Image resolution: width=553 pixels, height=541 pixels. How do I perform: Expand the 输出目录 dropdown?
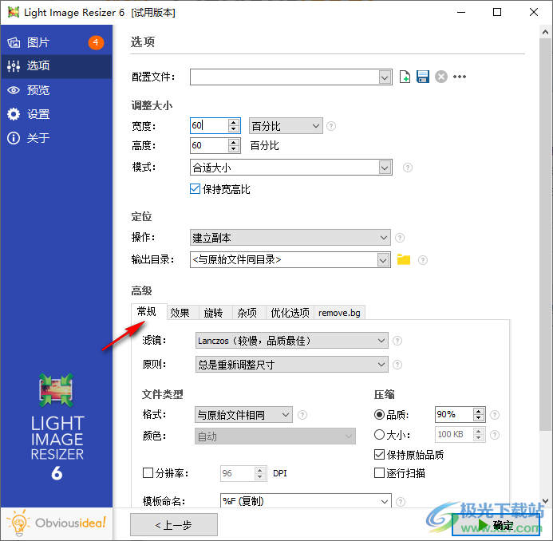(x=383, y=260)
